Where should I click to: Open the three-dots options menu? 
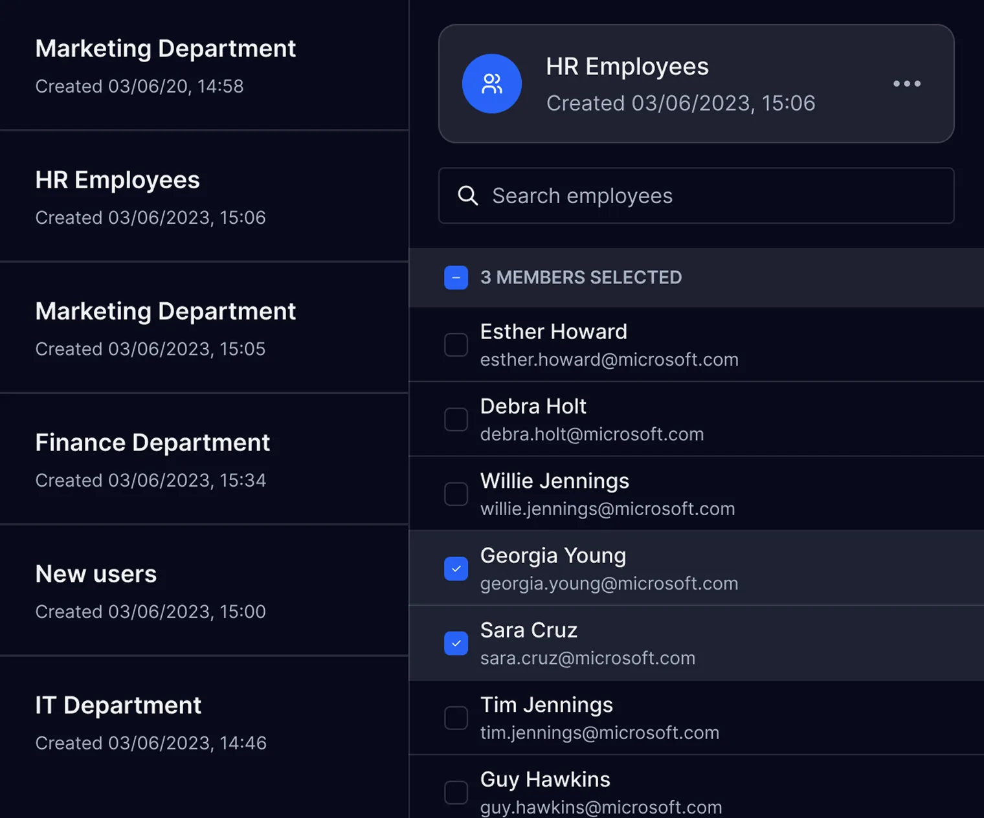906,83
